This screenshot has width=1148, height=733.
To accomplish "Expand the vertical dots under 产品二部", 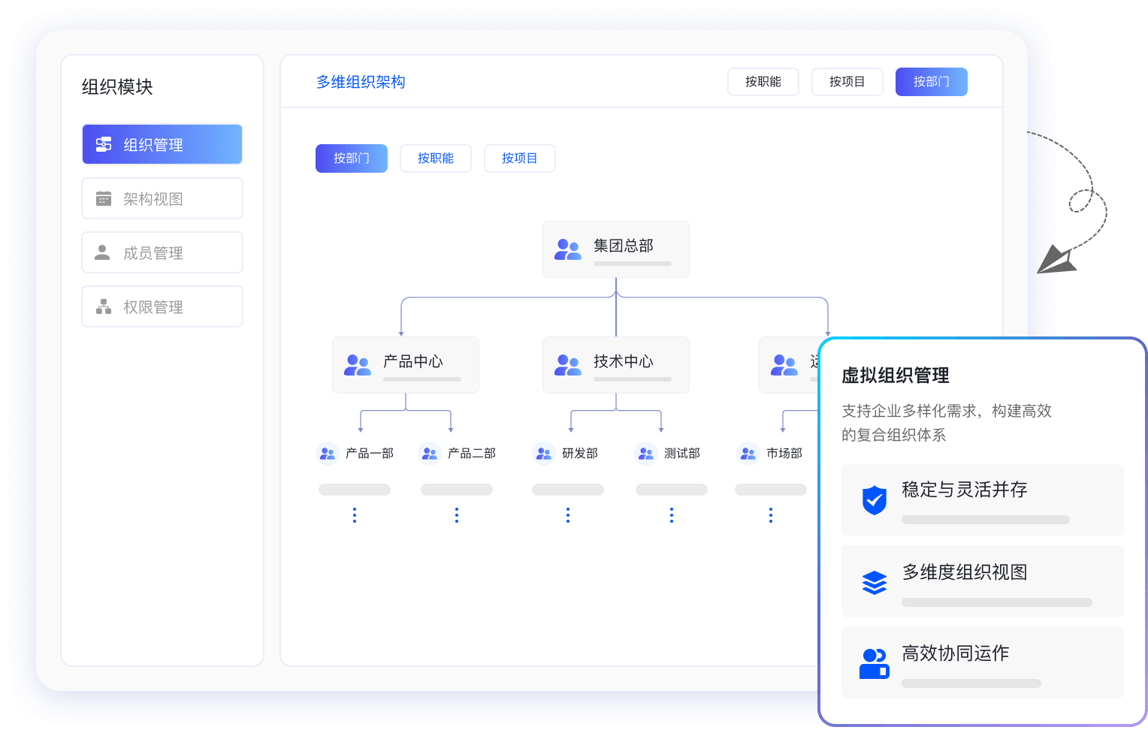I will tap(457, 514).
